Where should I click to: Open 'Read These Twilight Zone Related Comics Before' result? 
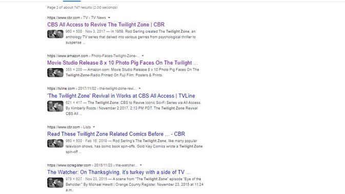pyautogui.click(x=116, y=134)
